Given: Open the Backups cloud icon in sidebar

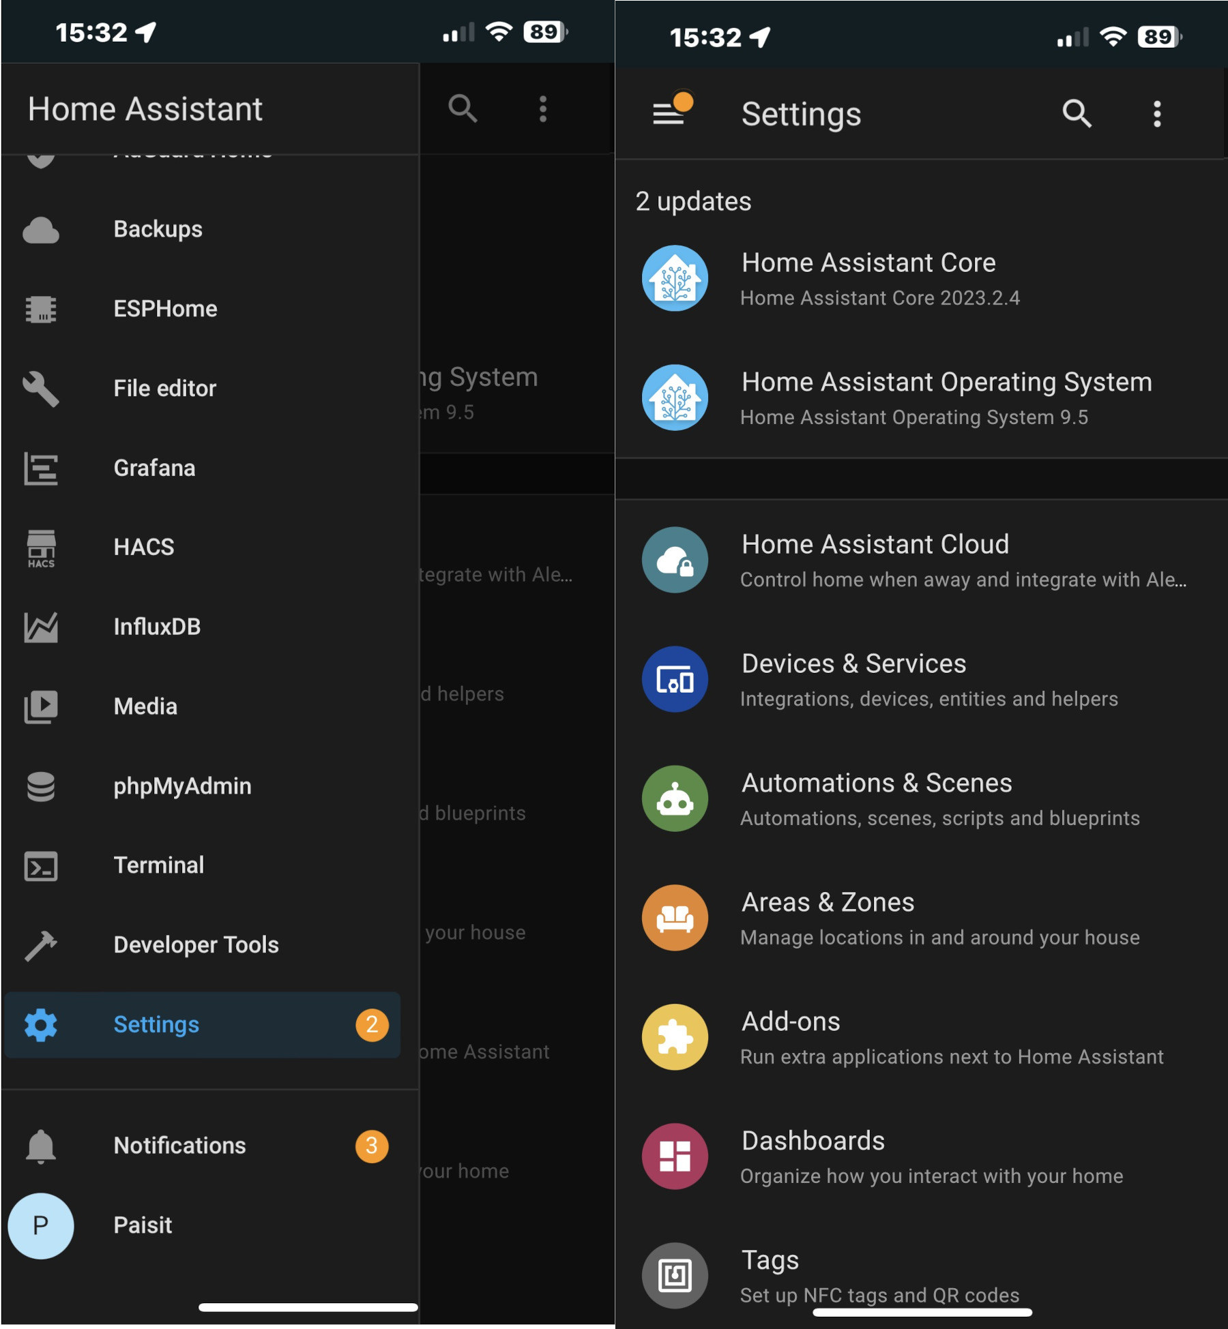Looking at the screenshot, I should 41,230.
